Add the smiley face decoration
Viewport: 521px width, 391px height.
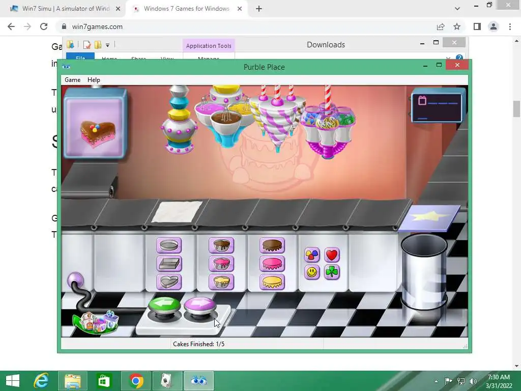pos(312,272)
